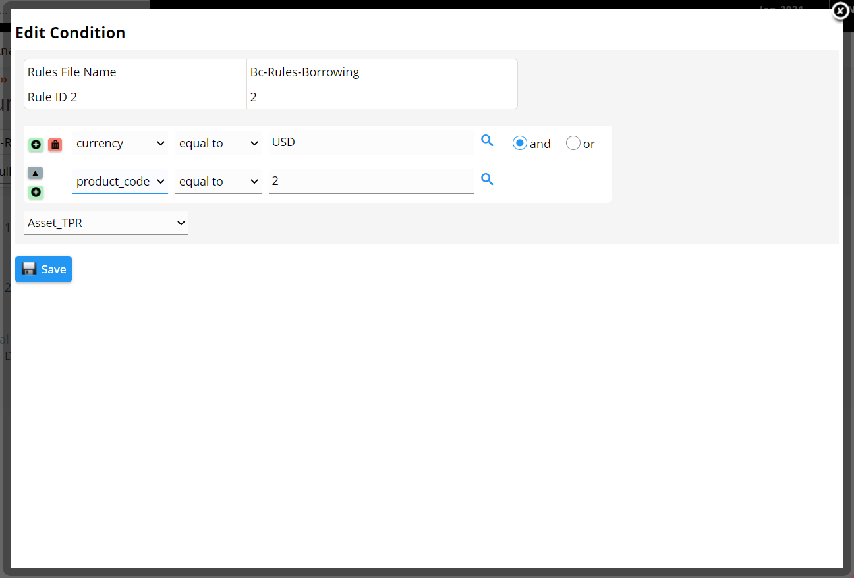Open 'equal to' operator for product_code row

[x=218, y=182]
